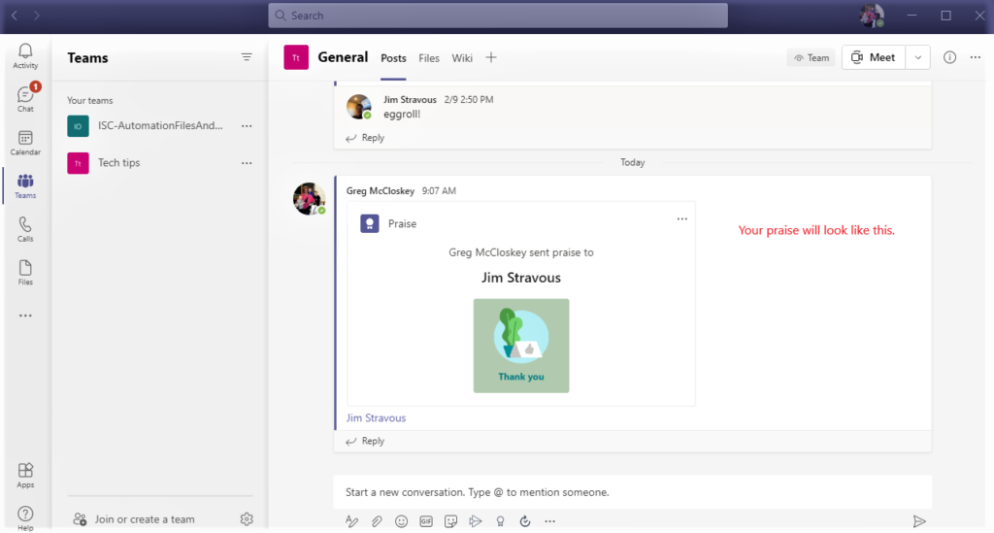The image size is (994, 533).
Task: Open the Activity feed
Action: (25, 56)
